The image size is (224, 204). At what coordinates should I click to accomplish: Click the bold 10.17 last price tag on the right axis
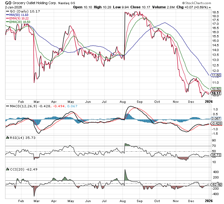click(x=216, y=93)
